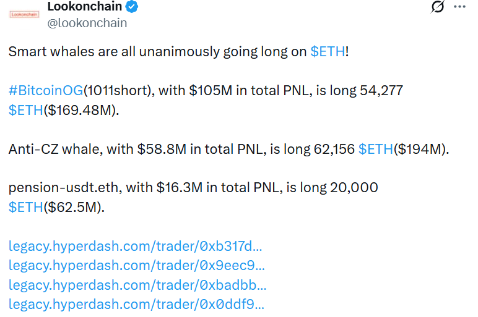478x317 pixels.
Task: Click the "(1011short)" text after the hashtag
Action: [117, 91]
